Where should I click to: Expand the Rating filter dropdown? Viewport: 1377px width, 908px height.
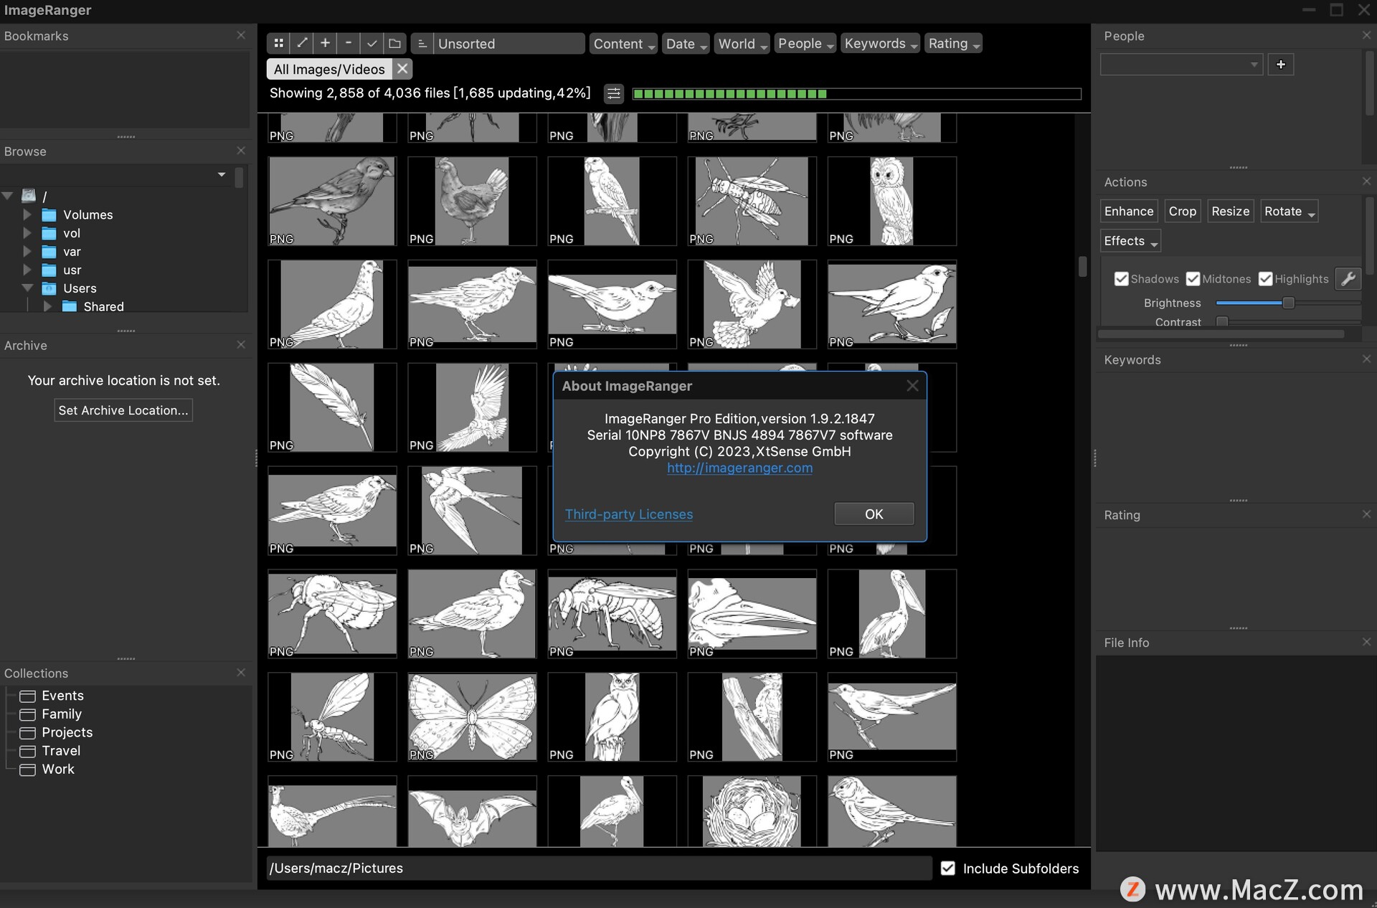pos(952,42)
